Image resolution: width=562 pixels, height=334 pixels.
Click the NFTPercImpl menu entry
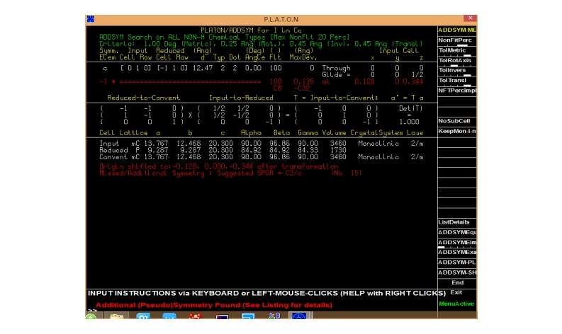[x=457, y=91]
